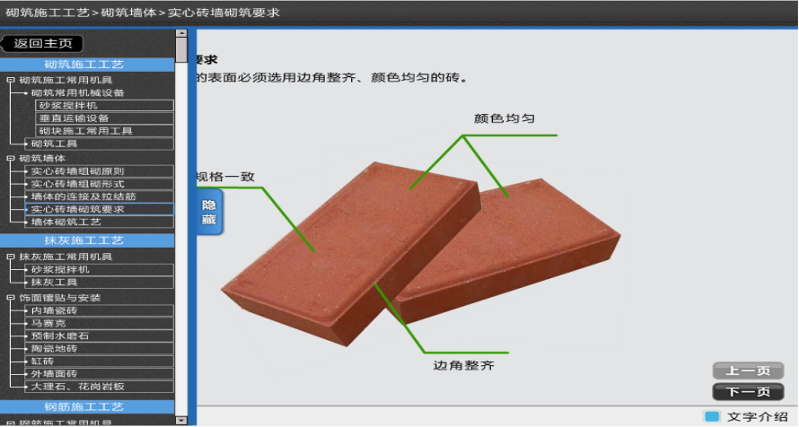Viewport: 799px width, 427px height.
Task: Click the 规格一致 label
Action: click(225, 177)
